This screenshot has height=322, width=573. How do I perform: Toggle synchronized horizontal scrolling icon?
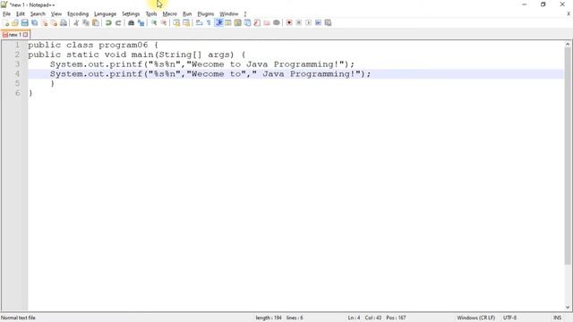[x=186, y=23]
